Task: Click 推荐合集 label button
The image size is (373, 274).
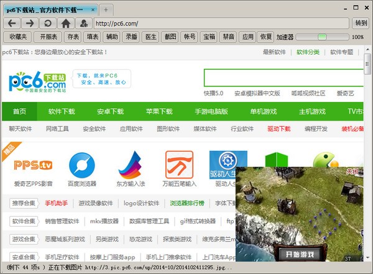Action: click(x=24, y=203)
